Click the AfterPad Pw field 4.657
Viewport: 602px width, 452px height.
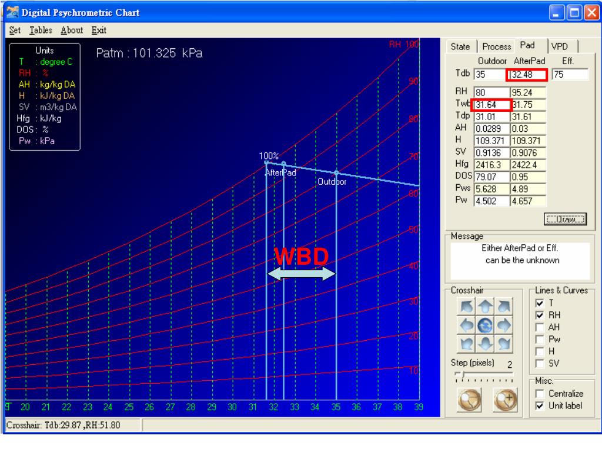pyautogui.click(x=528, y=201)
